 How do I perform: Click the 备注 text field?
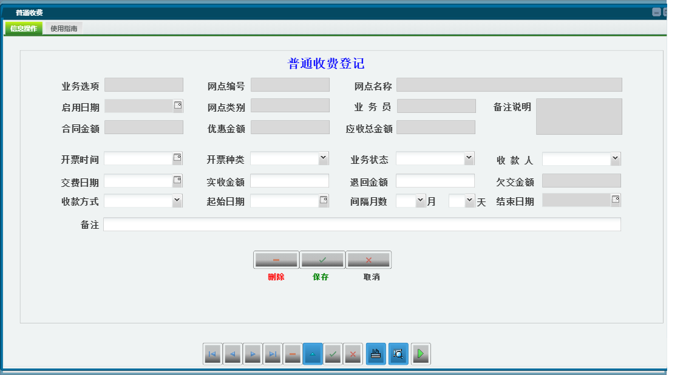(x=362, y=225)
